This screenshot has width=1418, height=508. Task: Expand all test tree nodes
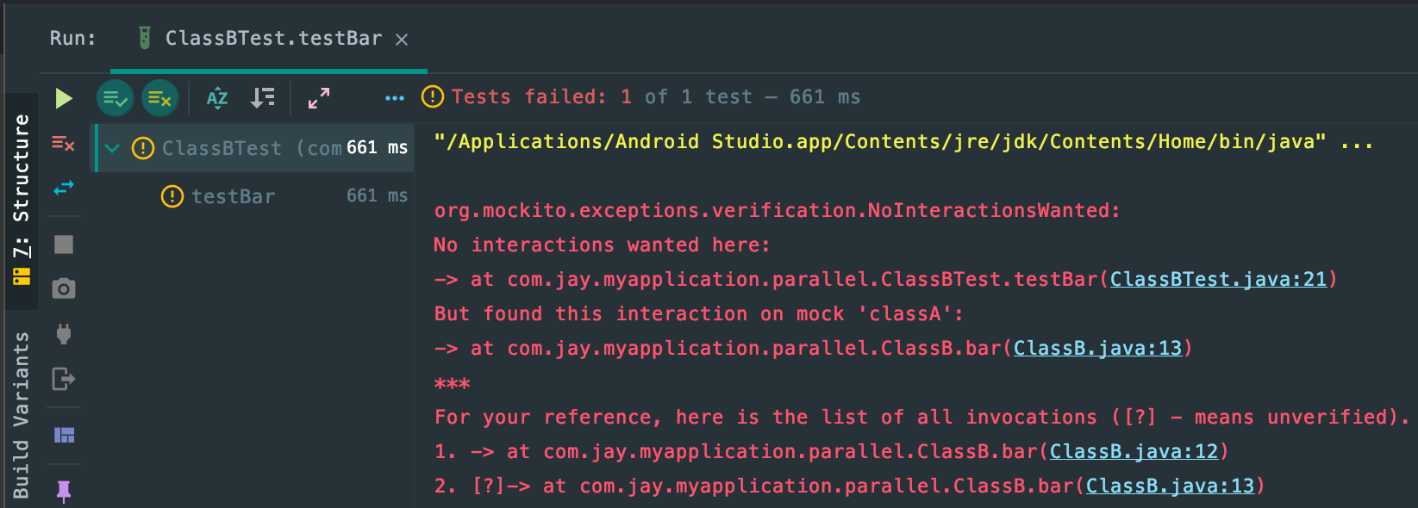tap(319, 98)
